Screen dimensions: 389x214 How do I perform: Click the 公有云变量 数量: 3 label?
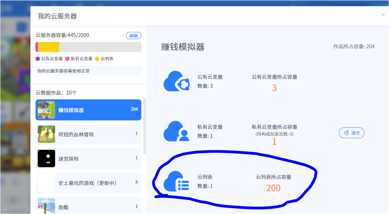(205, 86)
